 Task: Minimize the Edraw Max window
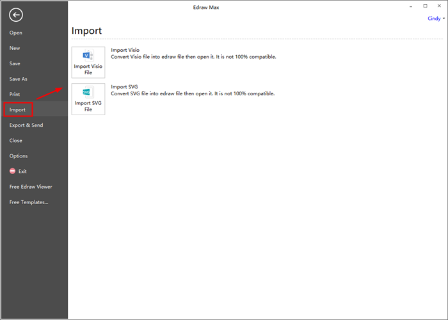tap(411, 6)
